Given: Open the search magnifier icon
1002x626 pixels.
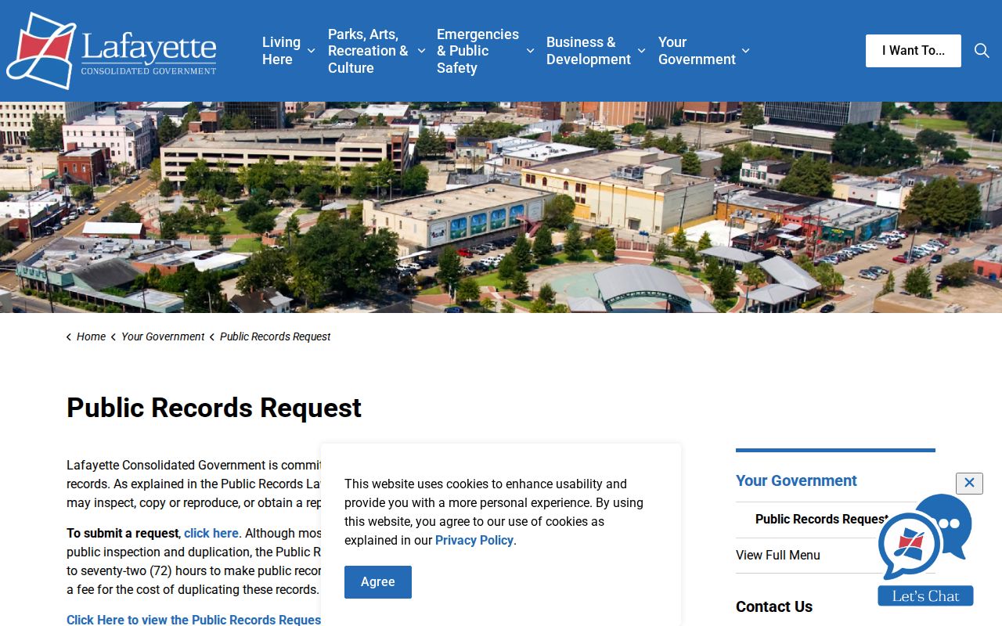Looking at the screenshot, I should (982, 51).
